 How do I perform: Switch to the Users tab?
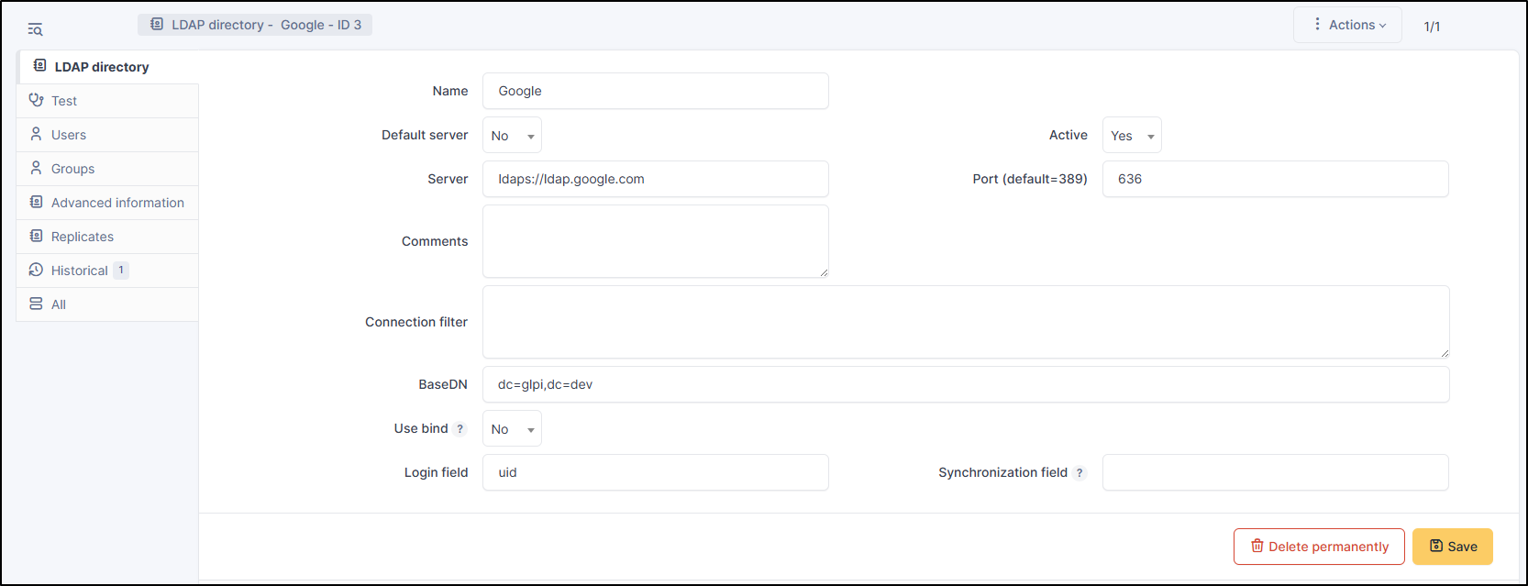[x=69, y=135]
